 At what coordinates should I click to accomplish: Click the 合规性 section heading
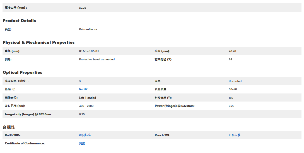9,127
